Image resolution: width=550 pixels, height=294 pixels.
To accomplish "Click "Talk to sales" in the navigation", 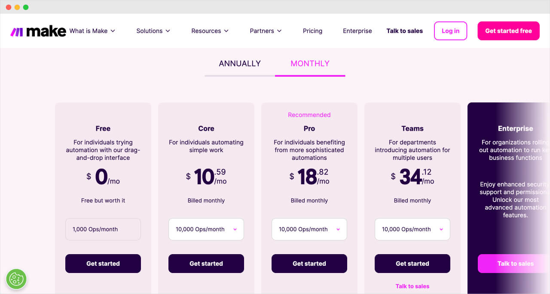I will pyautogui.click(x=404, y=30).
